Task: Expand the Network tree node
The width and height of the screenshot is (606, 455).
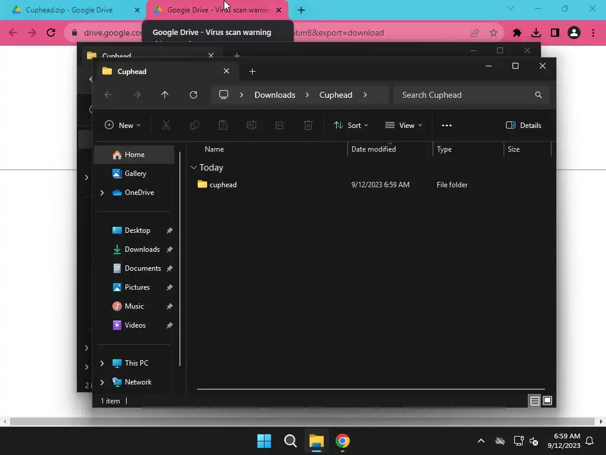Action: click(x=102, y=382)
